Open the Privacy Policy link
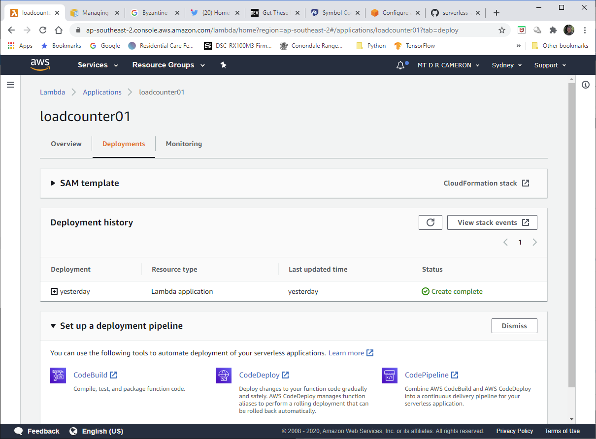 pyautogui.click(x=515, y=431)
